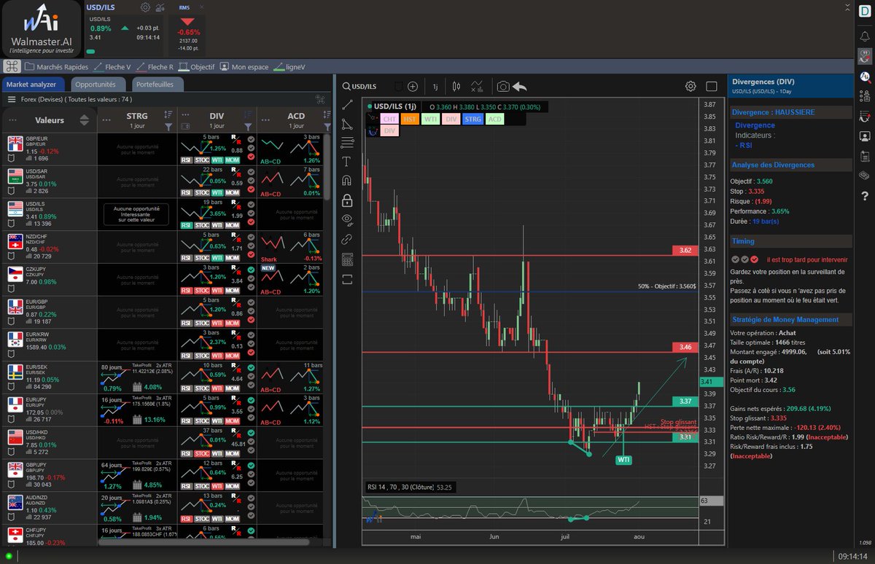Select the horizontal lines drawing tool
This screenshot has width=875, height=564.
coord(347,142)
